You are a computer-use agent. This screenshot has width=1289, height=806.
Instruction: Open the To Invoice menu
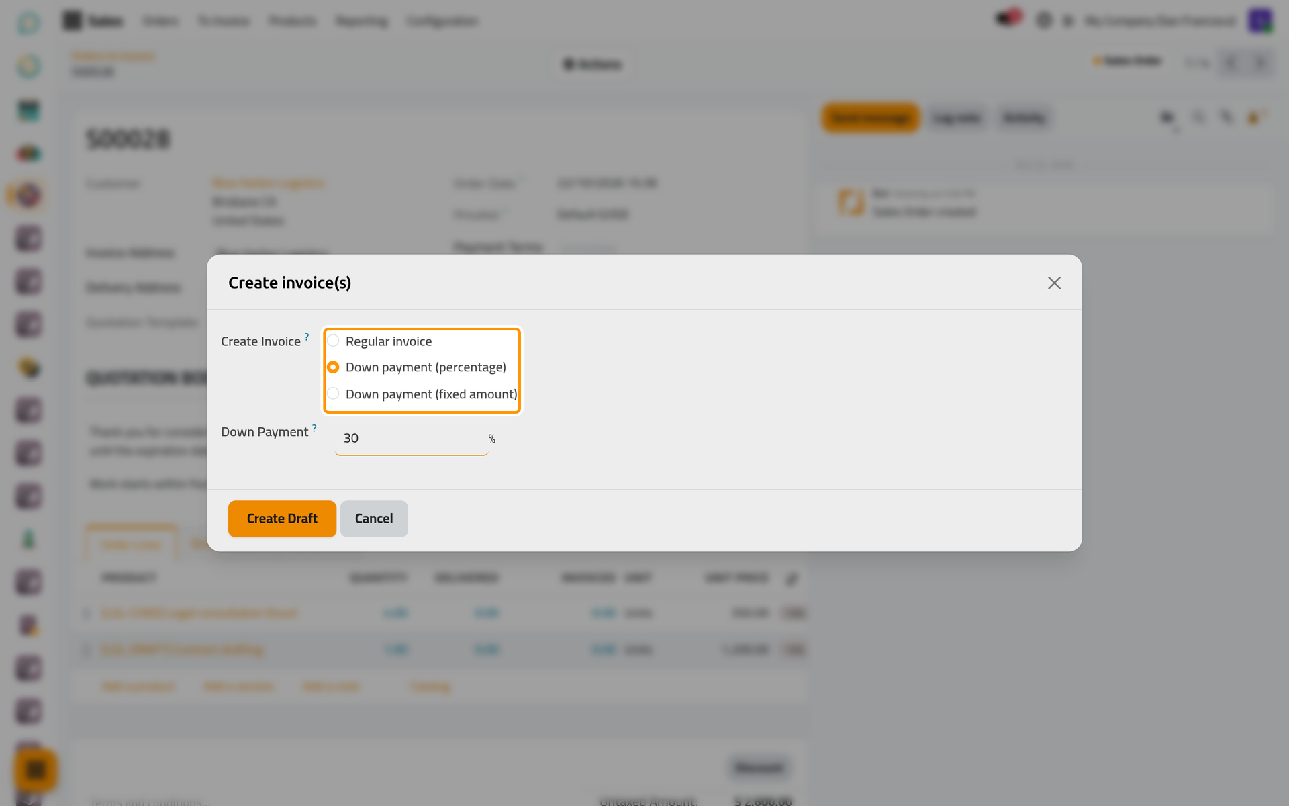pos(224,21)
